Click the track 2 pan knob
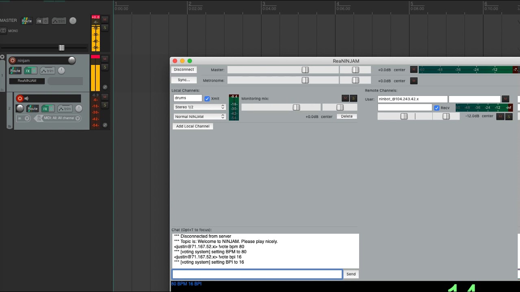Viewport: 520px width, 292px height. pyautogui.click(x=79, y=108)
